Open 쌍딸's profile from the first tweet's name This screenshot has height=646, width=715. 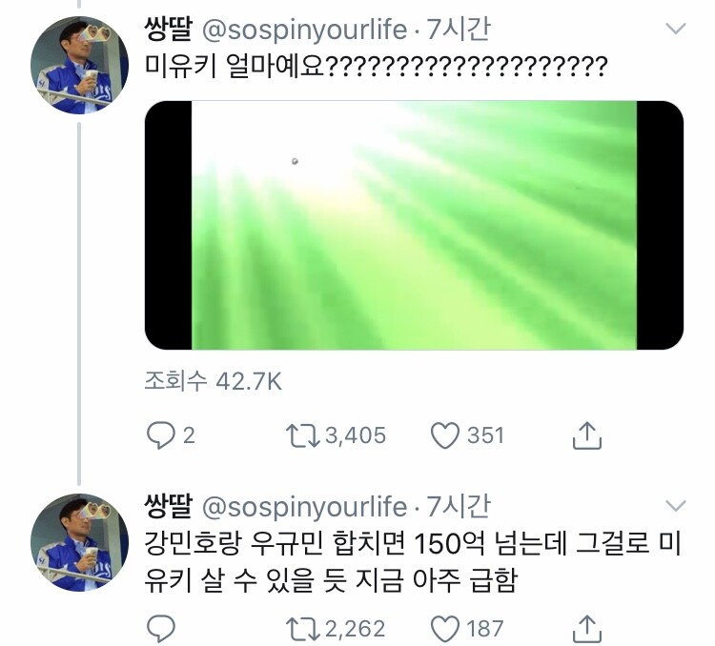pos(168,30)
